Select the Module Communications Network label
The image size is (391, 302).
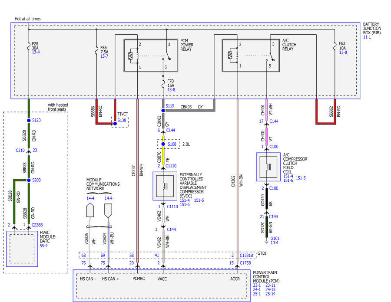(x=103, y=184)
